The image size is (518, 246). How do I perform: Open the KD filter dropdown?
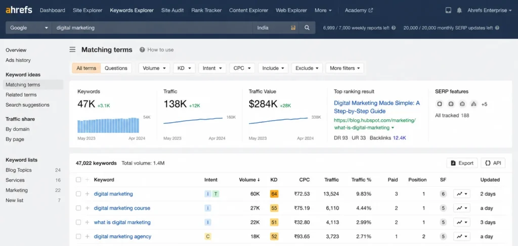[x=184, y=68]
